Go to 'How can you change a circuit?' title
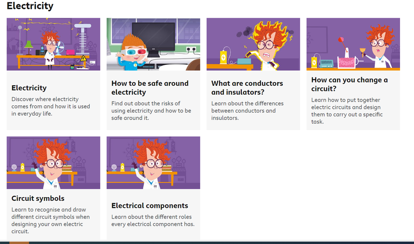The image size is (414, 244). tap(349, 84)
